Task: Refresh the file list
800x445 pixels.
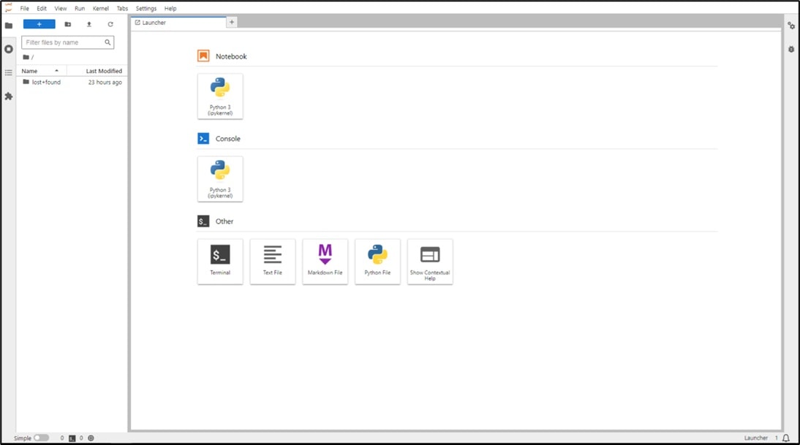Action: point(110,24)
